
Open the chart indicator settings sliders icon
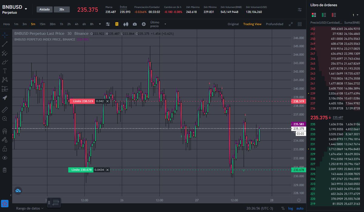point(108,24)
